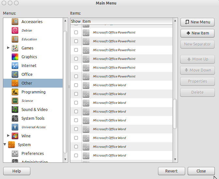Image resolution: width=219 pixels, height=179 pixels.
Task: Click the Menus list scroll-down arrow
Action: tap(66, 159)
